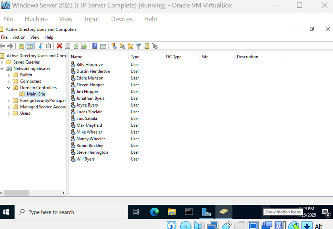Expand the ForeignSecurityPrincipals folder

pyautogui.click(x=9, y=101)
